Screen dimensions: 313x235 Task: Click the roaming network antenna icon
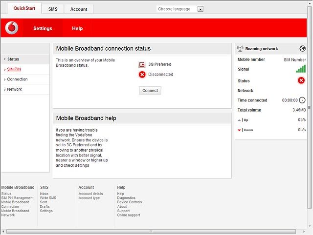(240, 49)
